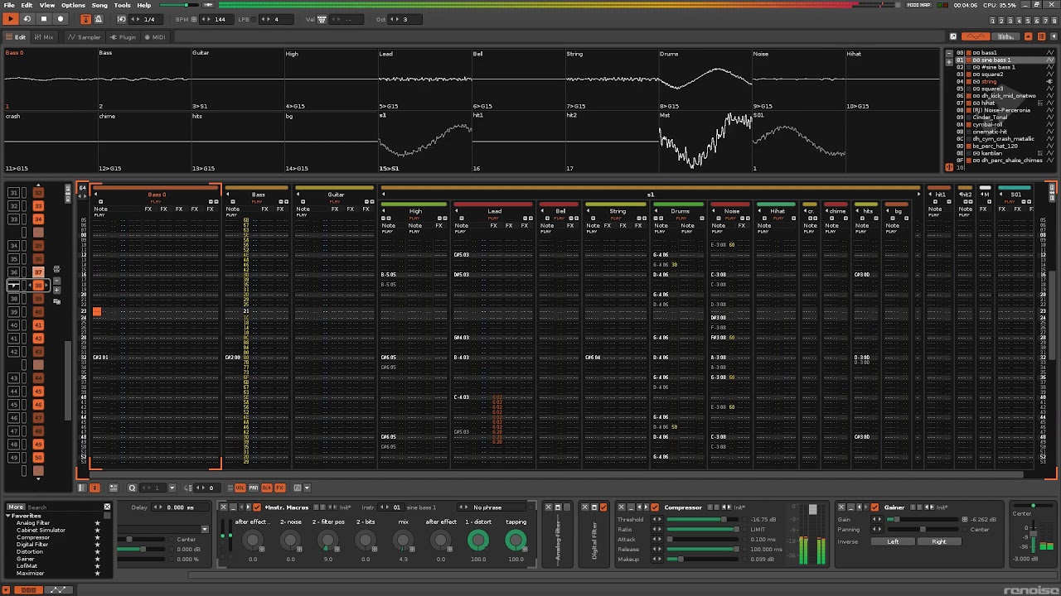
Task: Remove the Compressor device
Action: click(621, 507)
